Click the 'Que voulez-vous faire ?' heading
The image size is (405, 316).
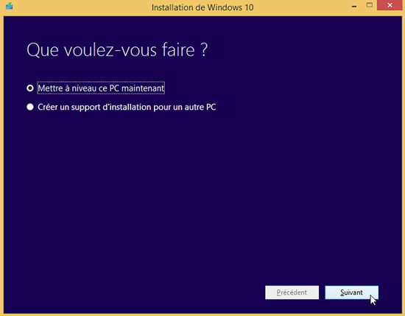point(117,49)
